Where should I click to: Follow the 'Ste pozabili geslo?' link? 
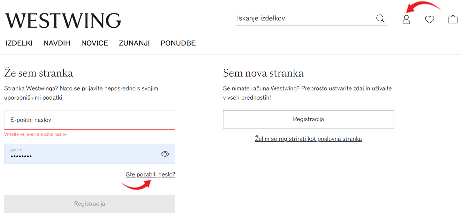[x=150, y=174]
